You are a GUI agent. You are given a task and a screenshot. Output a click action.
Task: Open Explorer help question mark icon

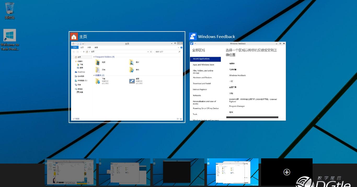(181, 47)
